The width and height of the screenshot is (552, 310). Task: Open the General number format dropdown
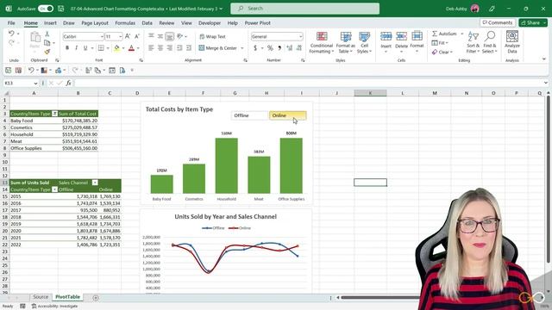click(x=300, y=36)
